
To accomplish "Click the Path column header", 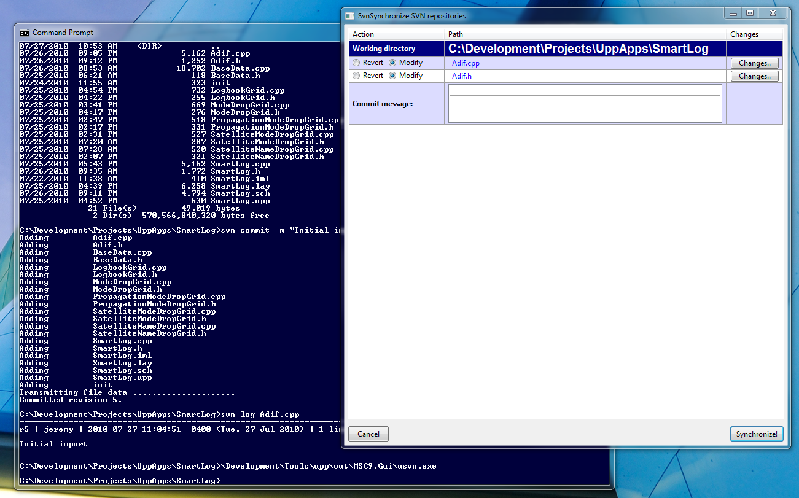I will [x=456, y=34].
